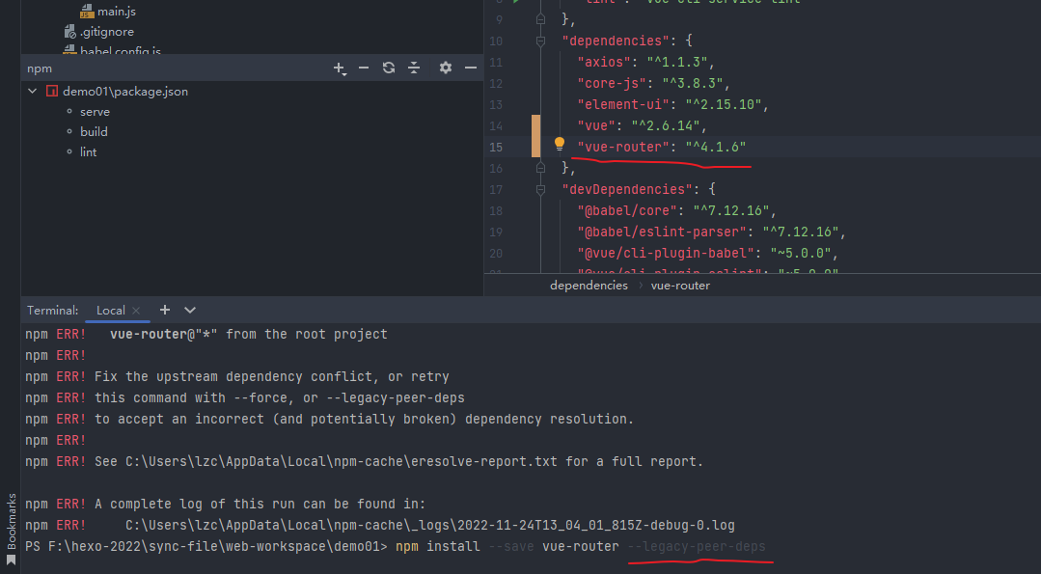The image size is (1041, 574).
Task: Click line number 12 in the gutter
Action: tap(496, 84)
